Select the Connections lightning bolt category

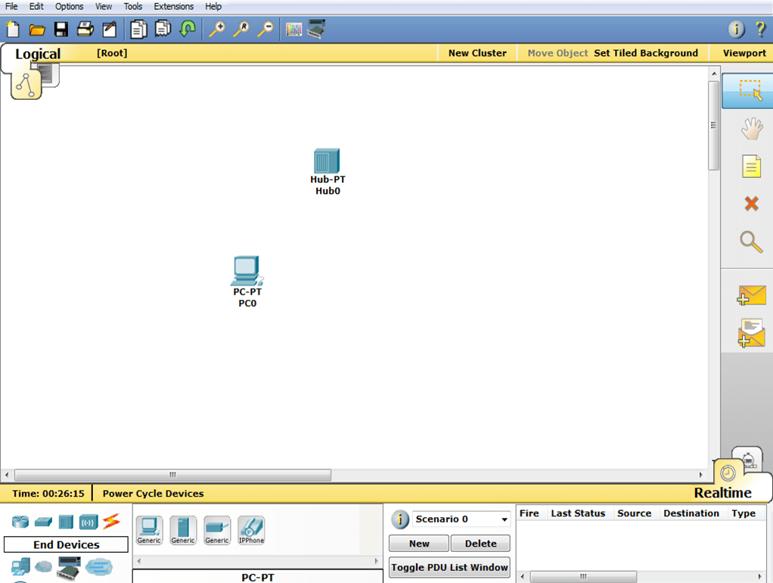tap(111, 521)
